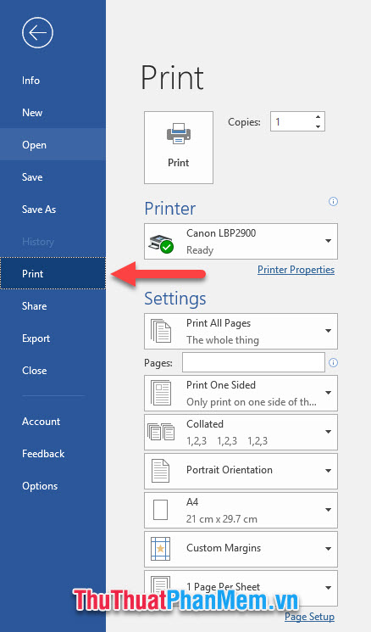
Task: Open the Share menu item
Action: 53,306
